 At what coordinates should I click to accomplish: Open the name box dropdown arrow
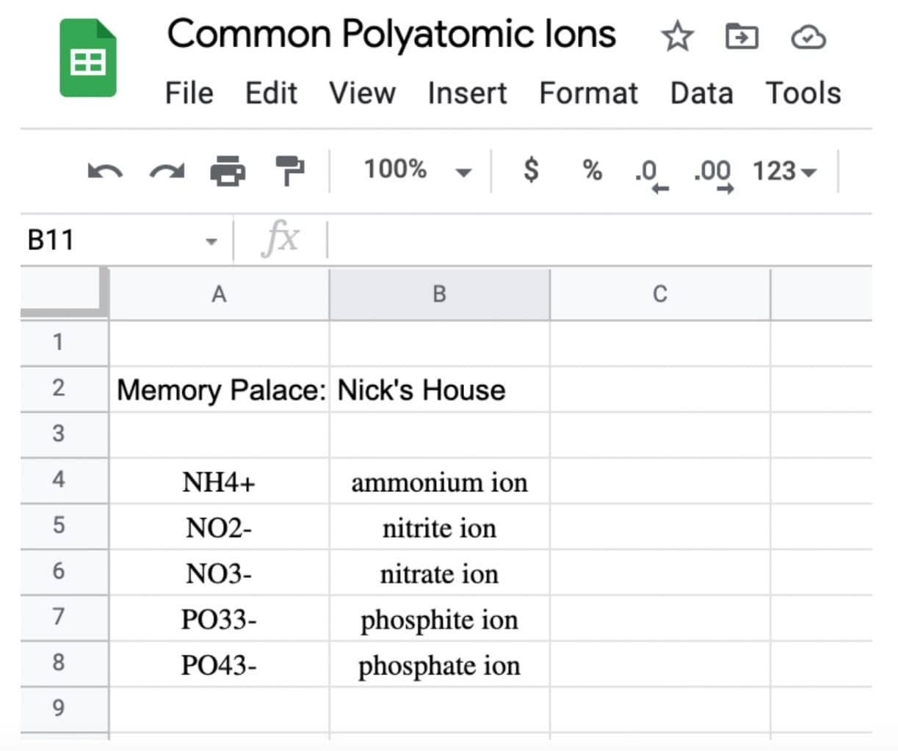point(211,240)
